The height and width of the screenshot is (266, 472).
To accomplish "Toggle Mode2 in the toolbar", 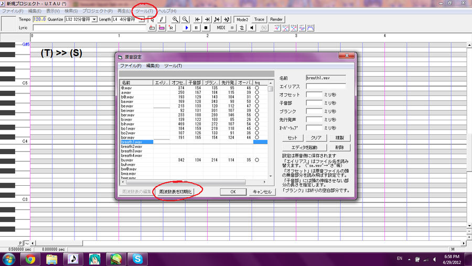I will tap(242, 19).
